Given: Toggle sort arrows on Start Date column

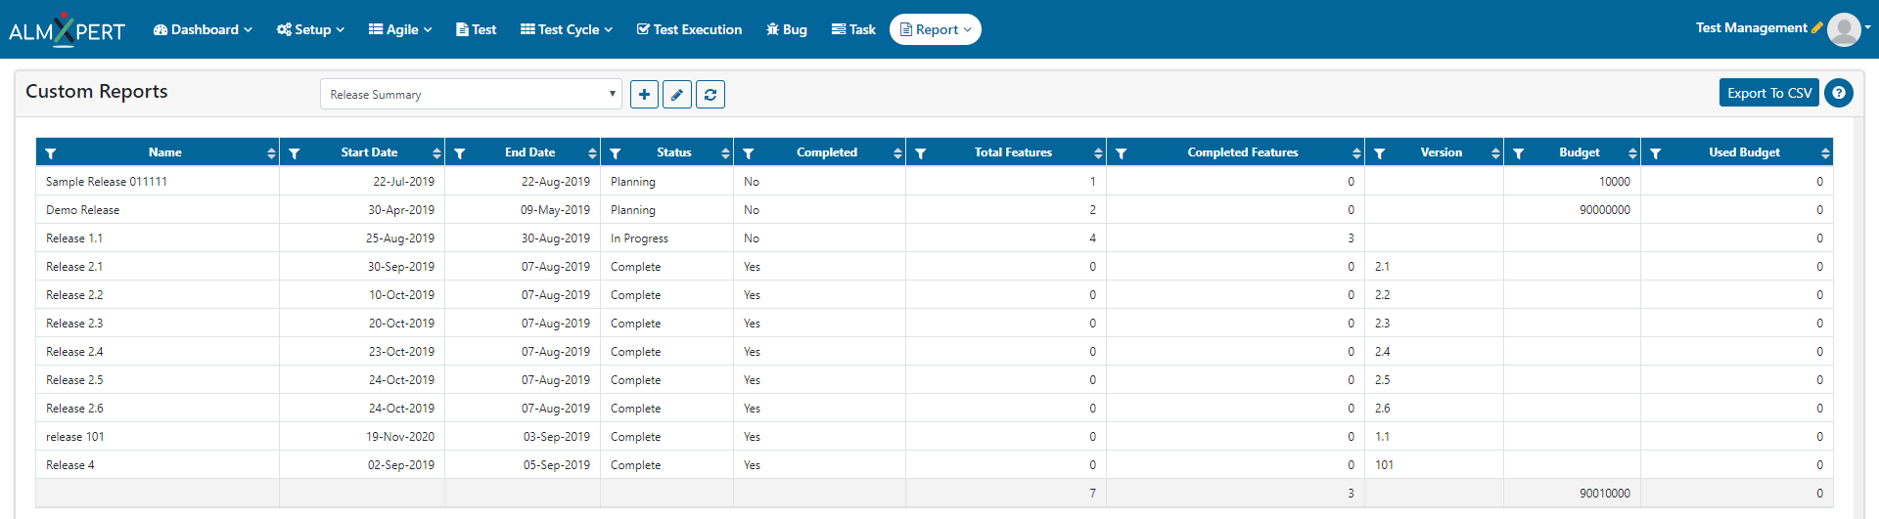Looking at the screenshot, I should pos(436,153).
